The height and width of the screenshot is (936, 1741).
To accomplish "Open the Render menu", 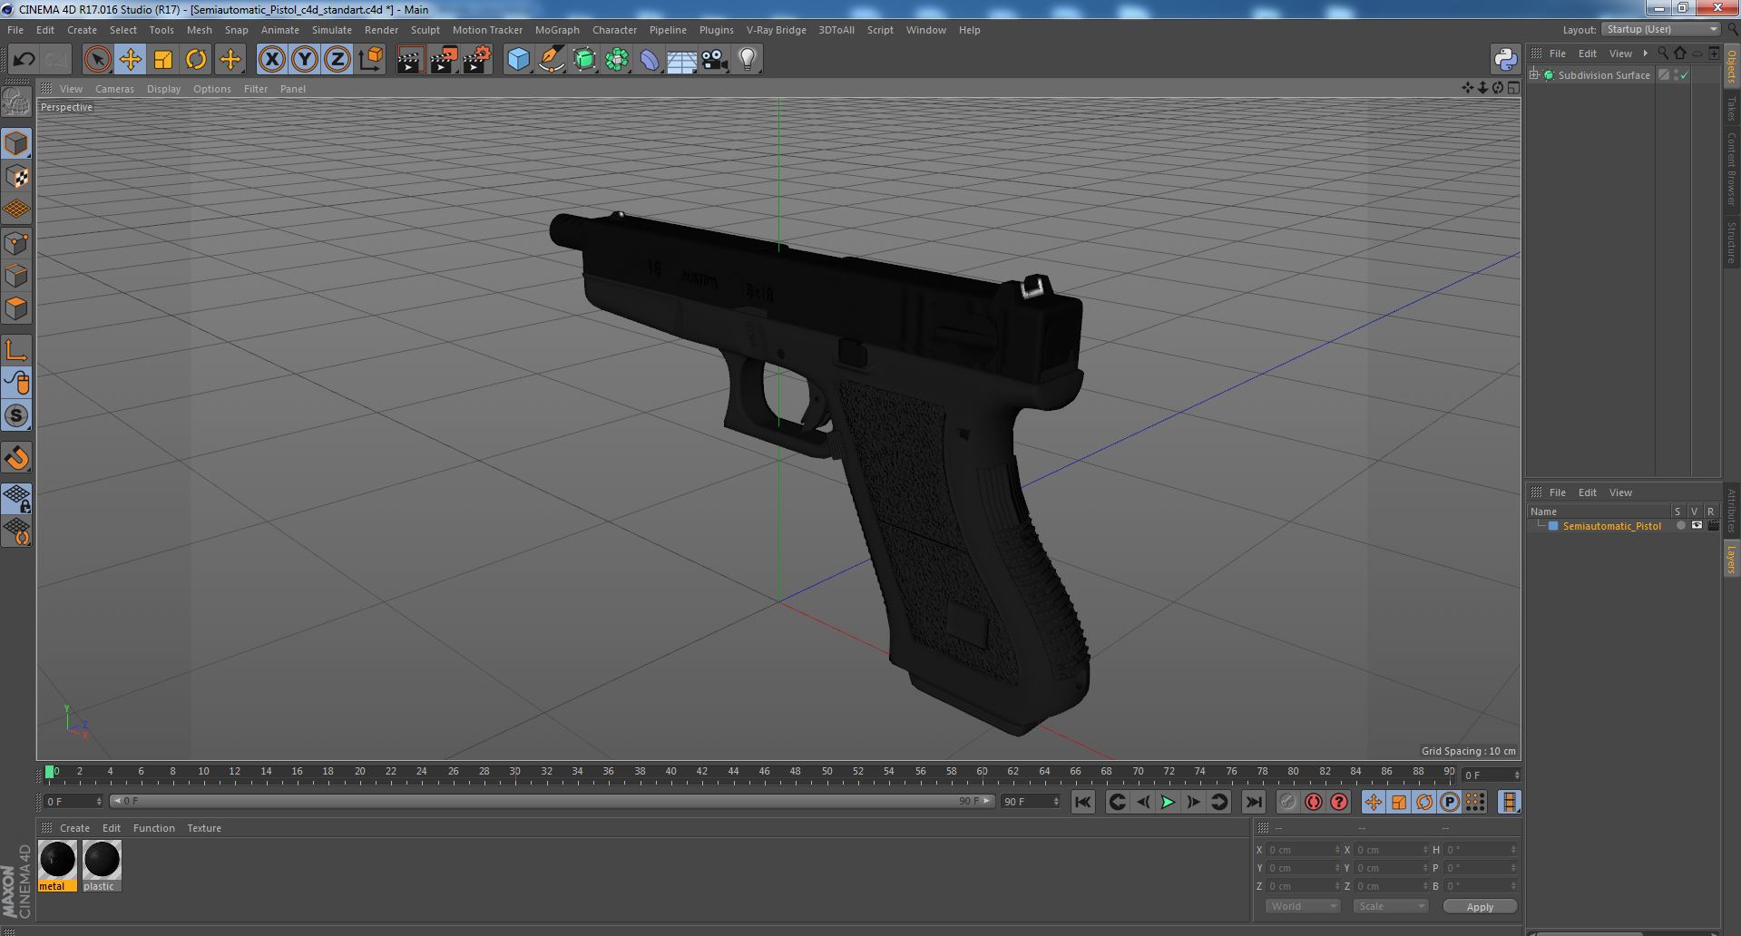I will point(381,30).
